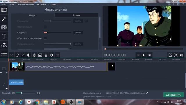Click the timecode display 00:00:00.000
Viewport: 186px width, 105px height.
pos(115,55)
